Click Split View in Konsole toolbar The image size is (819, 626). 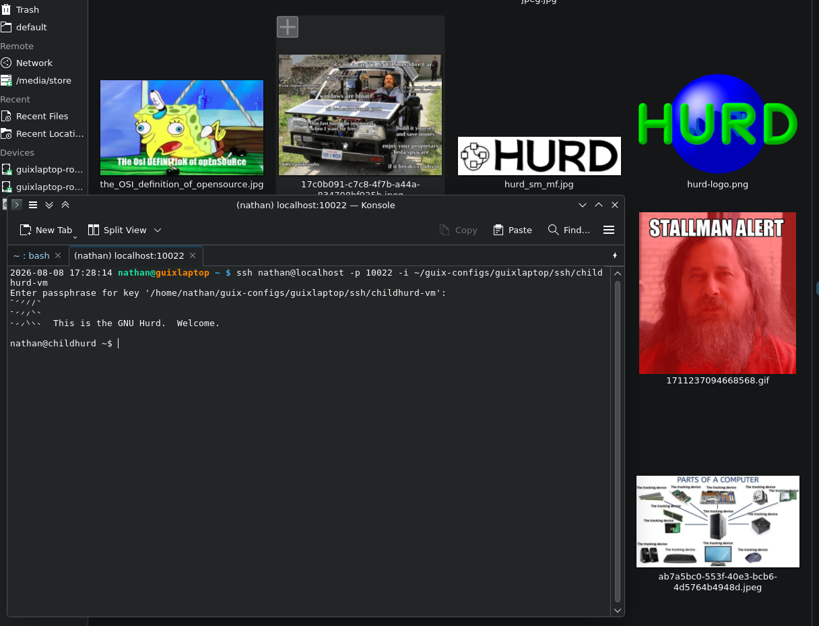tap(117, 230)
